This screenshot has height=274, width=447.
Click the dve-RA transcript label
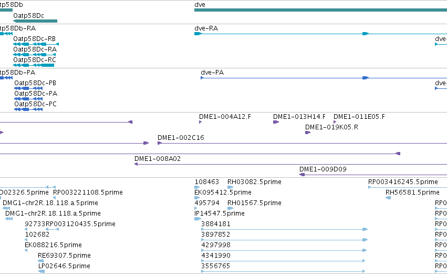tap(206, 28)
